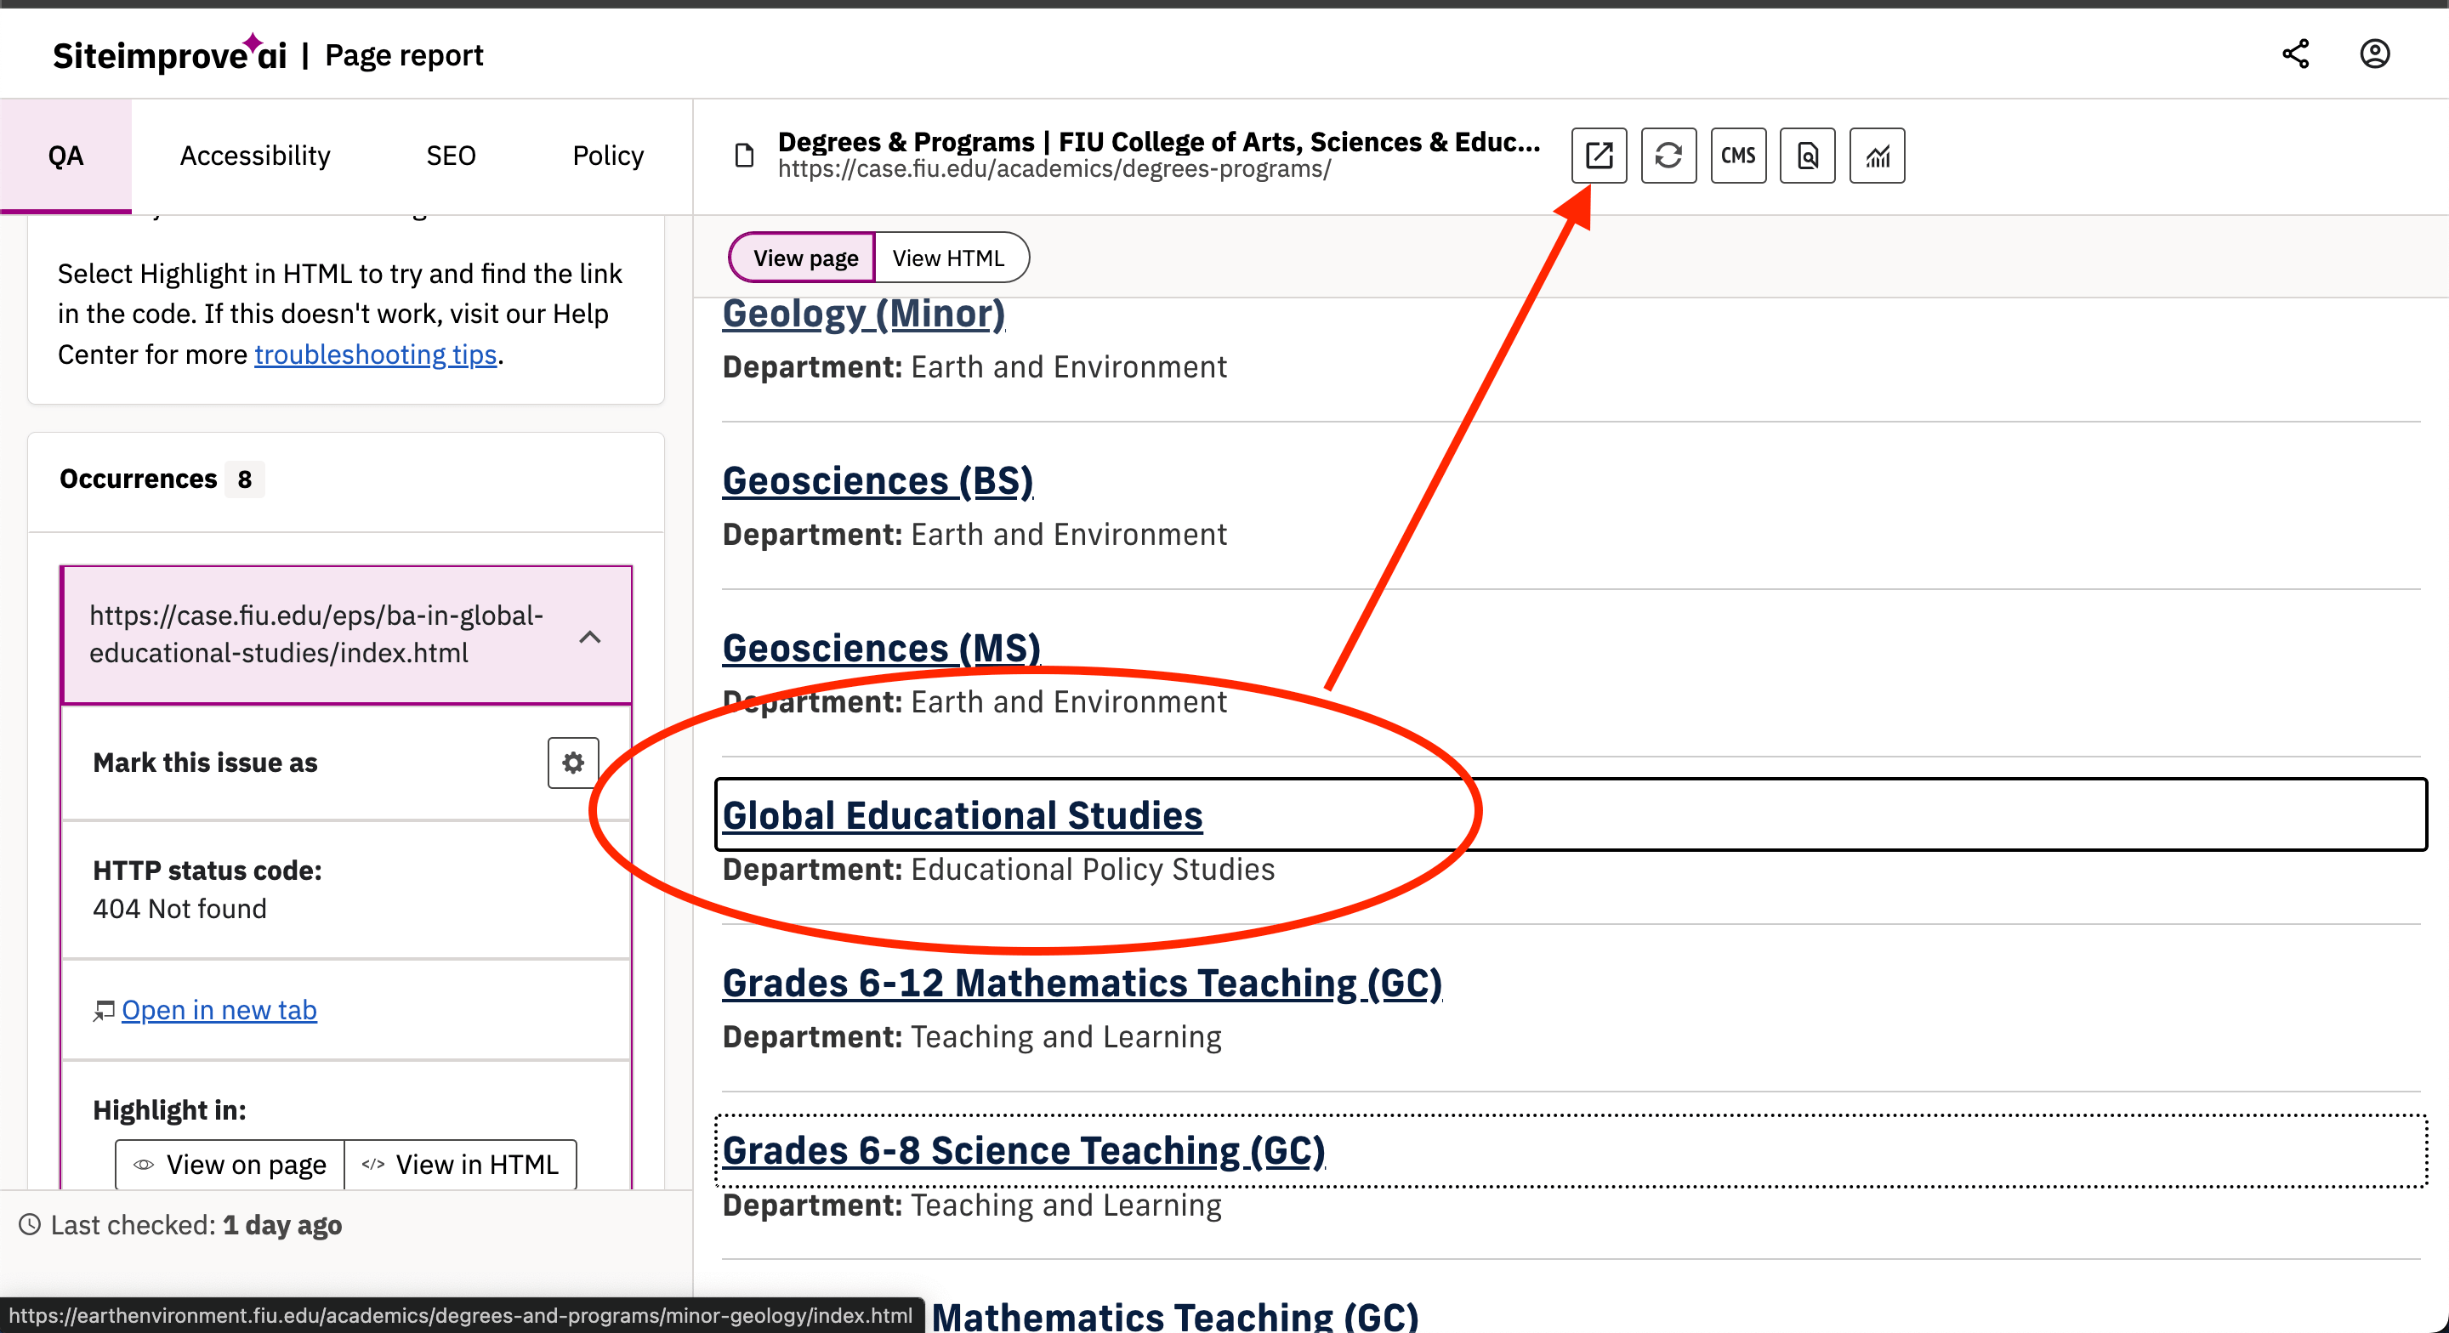Click the recheck page refresh icon

tap(1668, 155)
